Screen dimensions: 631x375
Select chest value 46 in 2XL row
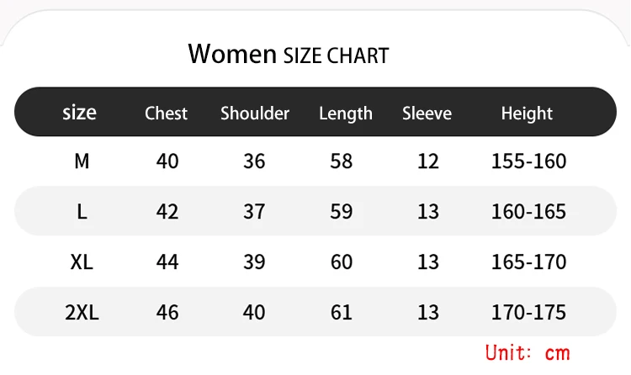pos(167,312)
